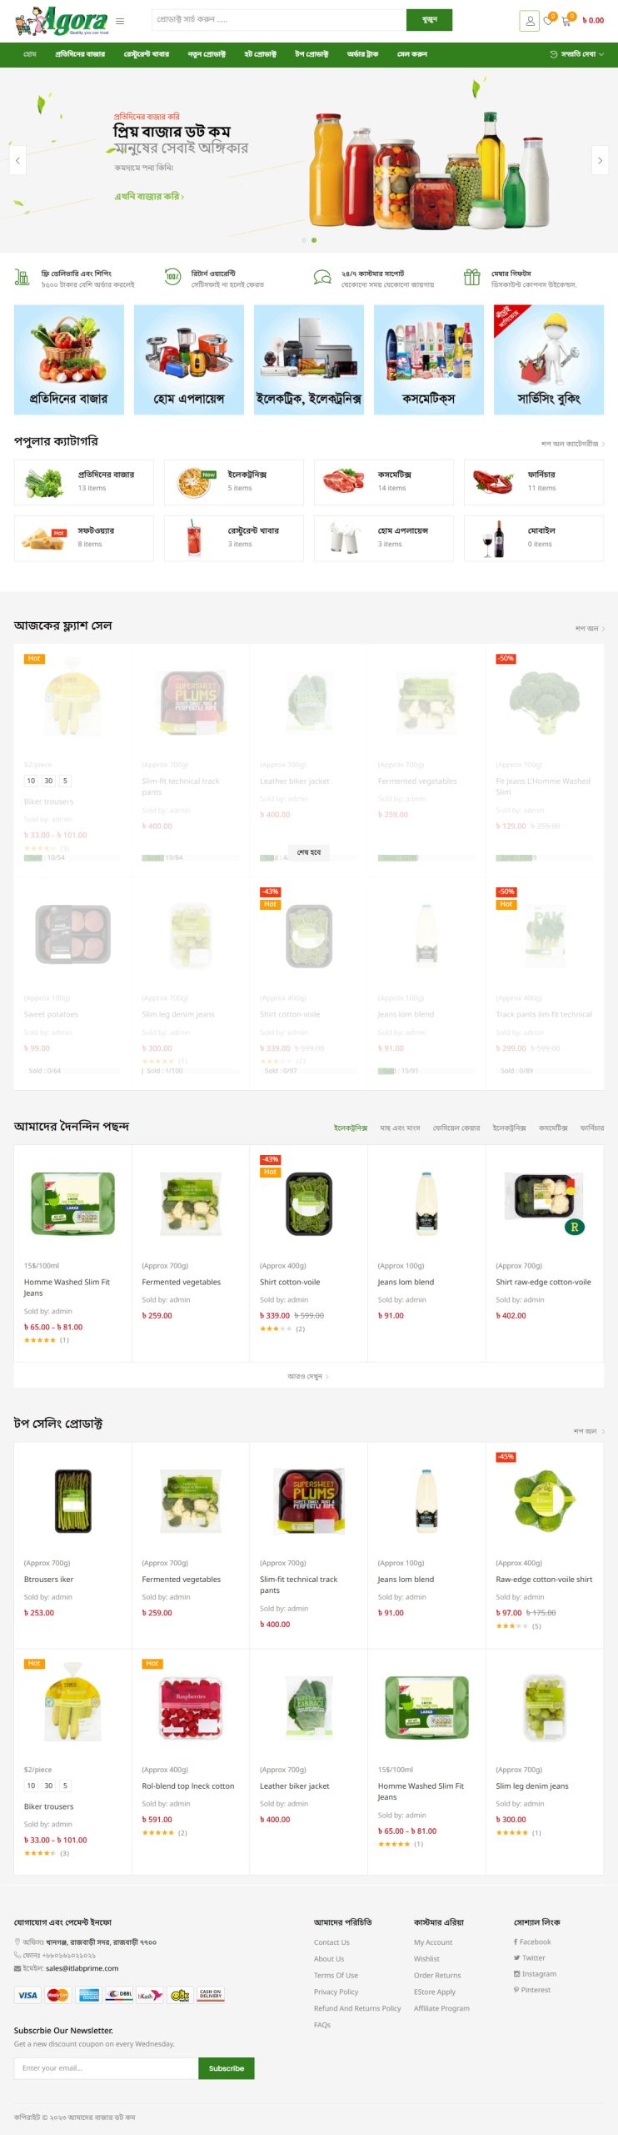Screen dimensions: 618x2135
Task: Open the user account icon in the header
Action: click(529, 21)
